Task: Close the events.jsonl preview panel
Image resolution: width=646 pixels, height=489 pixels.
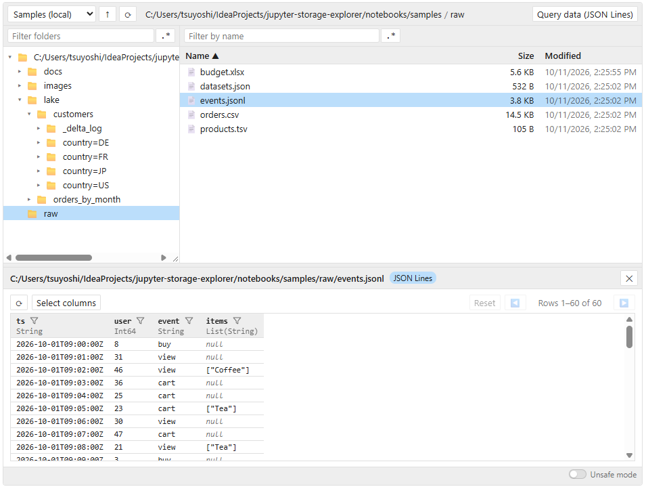Action: coord(628,278)
